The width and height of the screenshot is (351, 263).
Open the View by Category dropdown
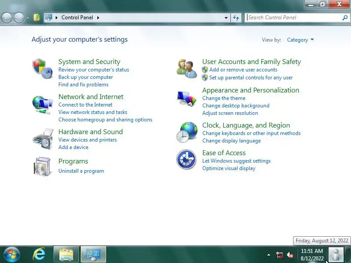tap(300, 40)
